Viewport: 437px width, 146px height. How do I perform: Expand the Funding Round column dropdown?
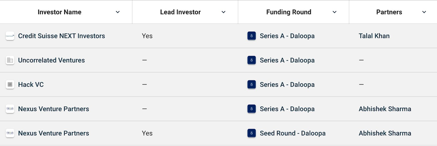(335, 12)
